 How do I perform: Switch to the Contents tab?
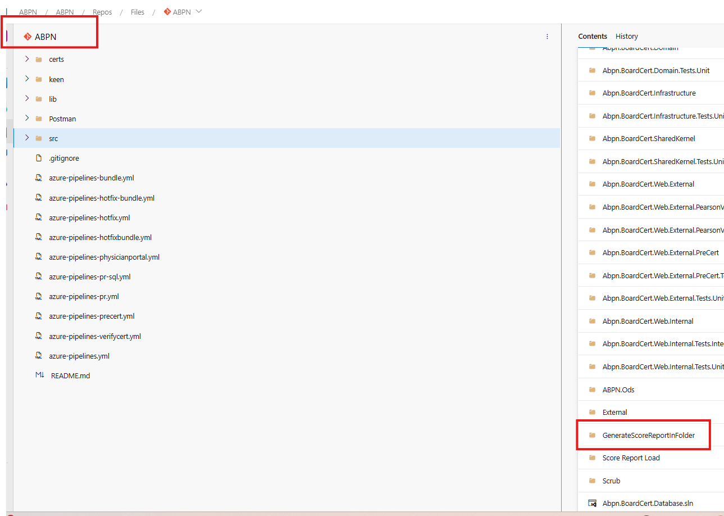[593, 36]
